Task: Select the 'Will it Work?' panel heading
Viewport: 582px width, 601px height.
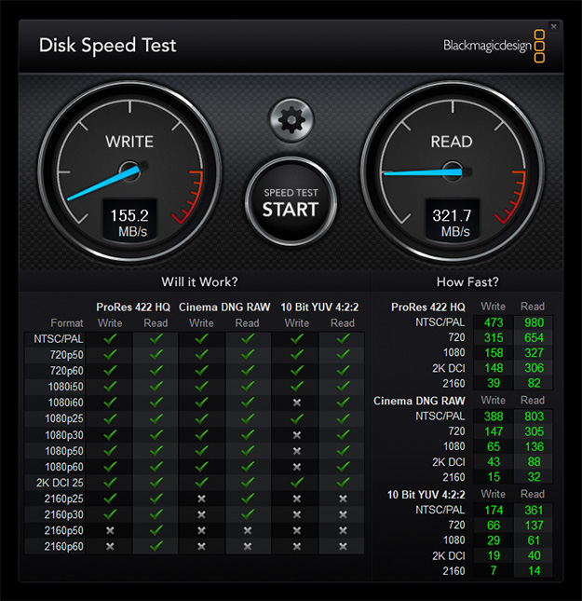Action: click(198, 281)
